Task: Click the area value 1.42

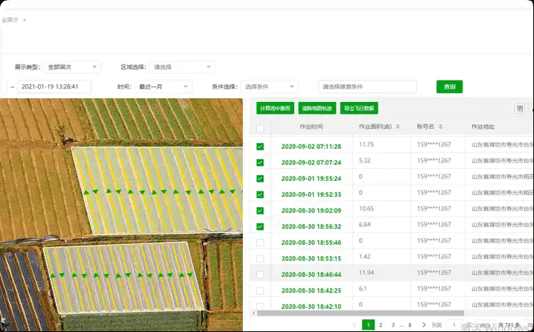Action: coord(365,256)
